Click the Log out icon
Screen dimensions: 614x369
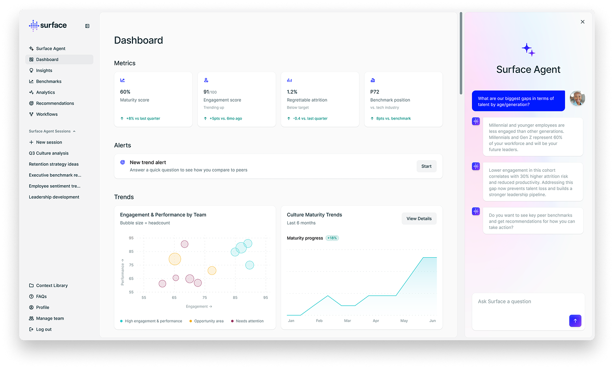(x=31, y=330)
